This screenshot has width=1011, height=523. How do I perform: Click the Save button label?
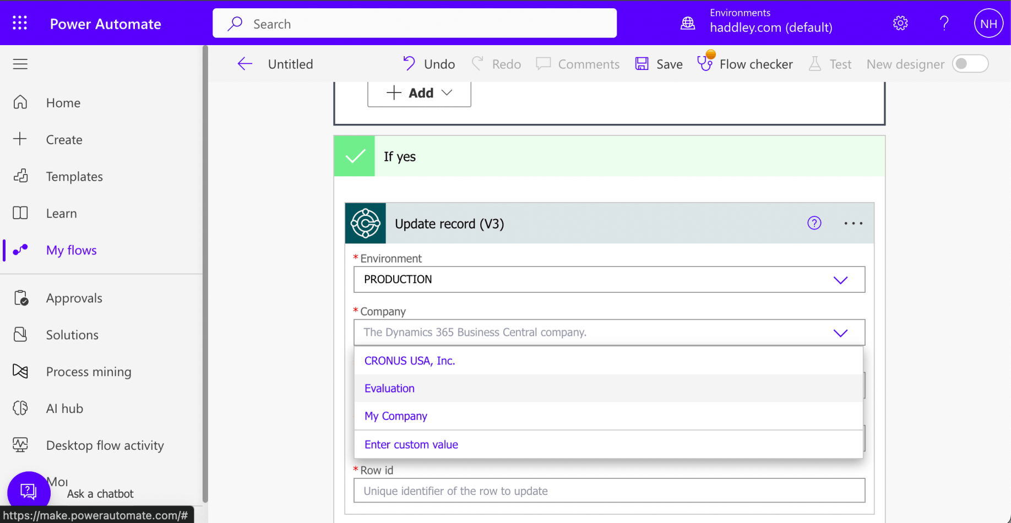click(x=670, y=64)
